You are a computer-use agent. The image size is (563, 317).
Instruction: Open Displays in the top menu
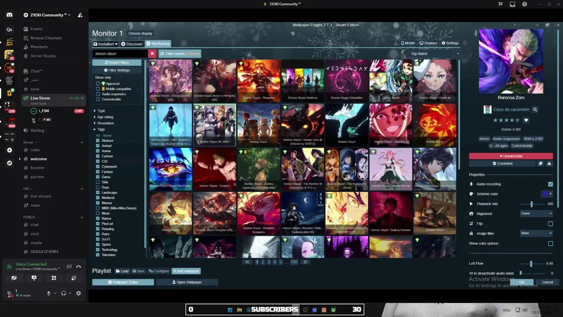428,43
